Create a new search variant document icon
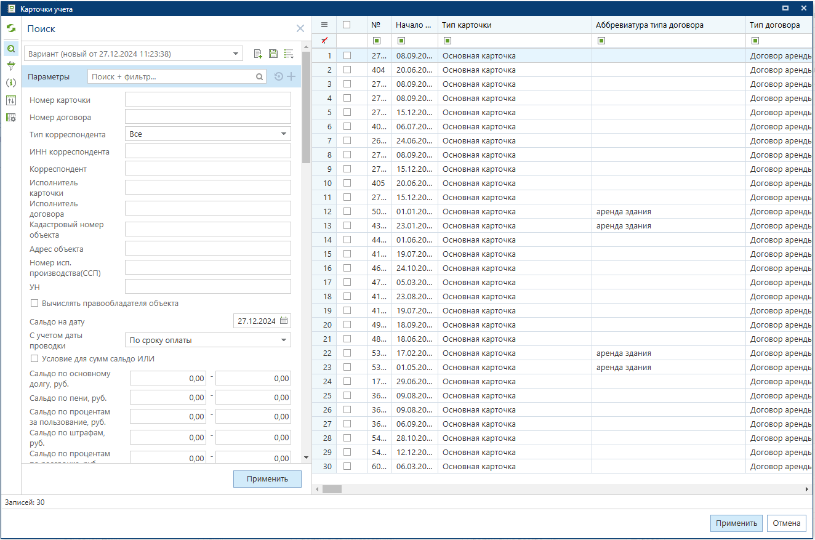The height and width of the screenshot is (540, 815). click(258, 54)
